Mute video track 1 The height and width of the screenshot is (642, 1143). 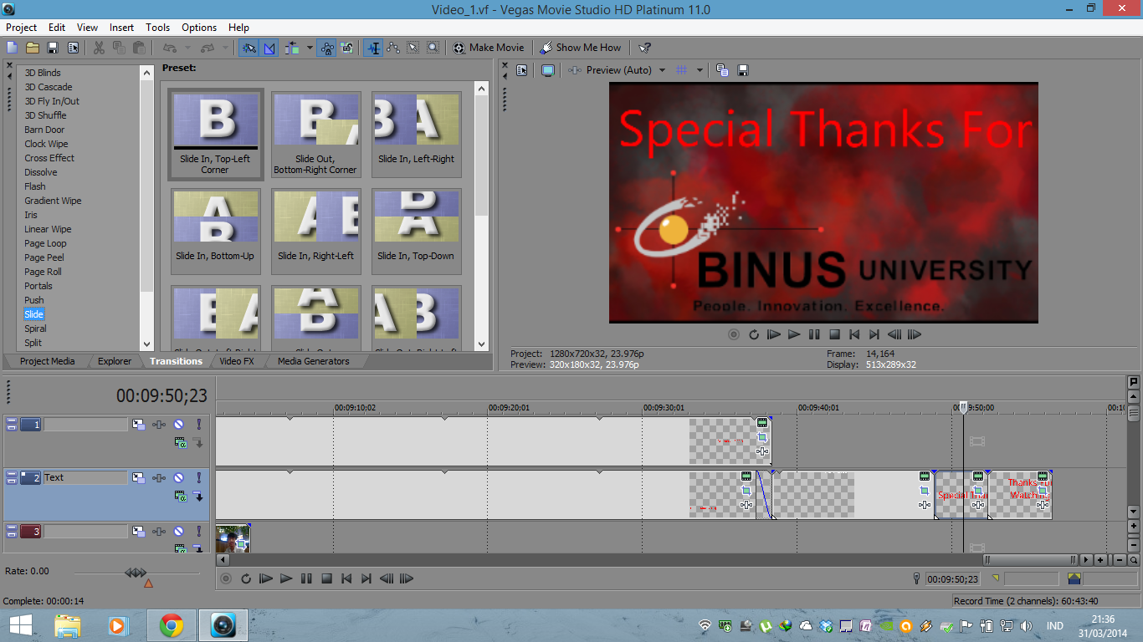[x=178, y=425]
